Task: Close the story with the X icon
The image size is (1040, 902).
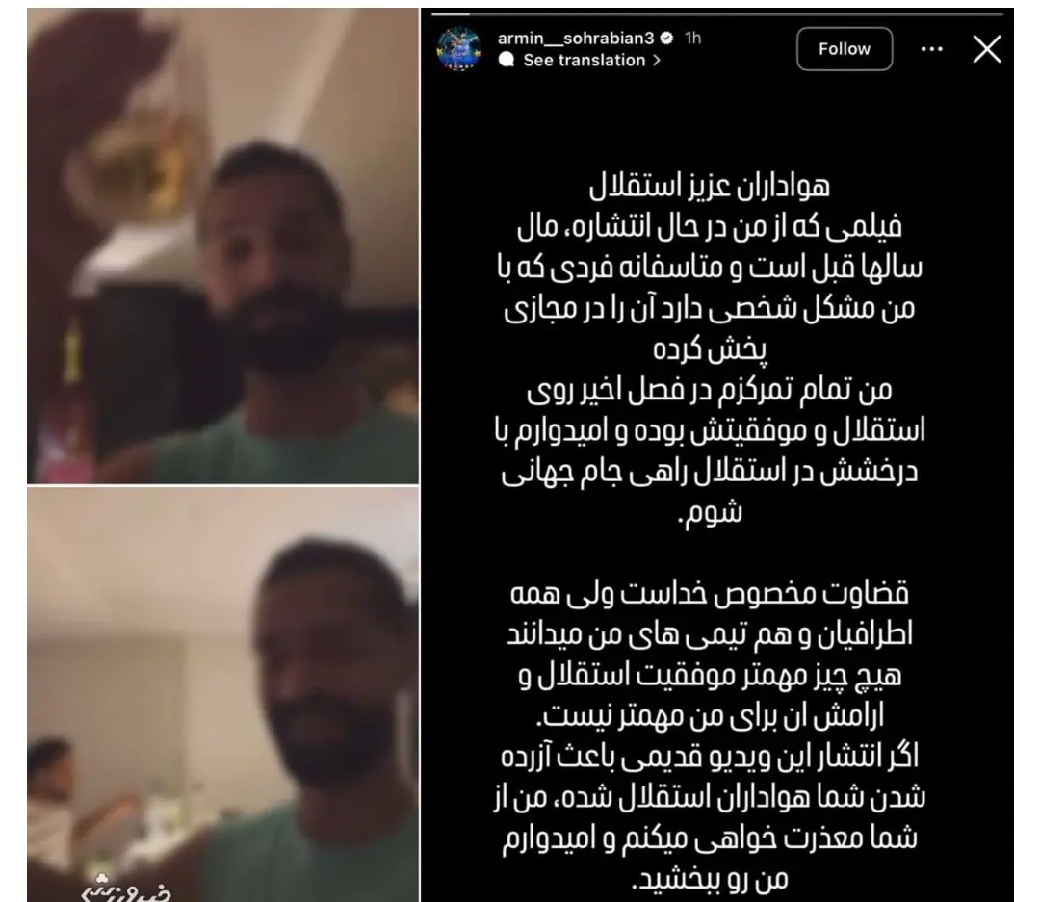Action: (x=986, y=49)
